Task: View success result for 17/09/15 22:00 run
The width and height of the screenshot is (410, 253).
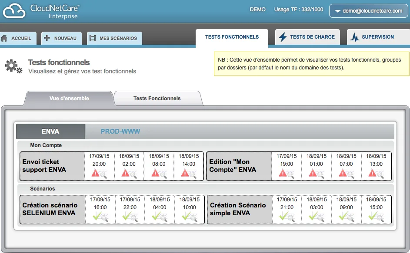Action: (130, 217)
